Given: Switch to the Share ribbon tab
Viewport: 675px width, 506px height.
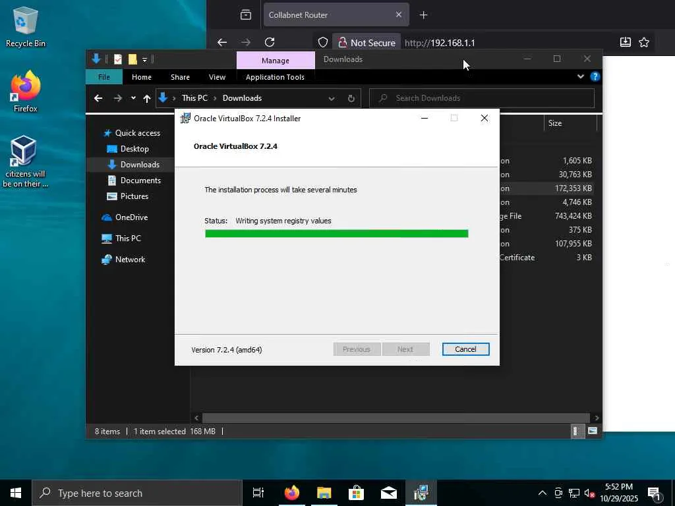Looking at the screenshot, I should click(180, 77).
